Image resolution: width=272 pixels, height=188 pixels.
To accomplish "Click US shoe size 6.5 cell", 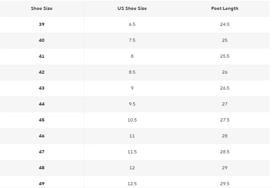I will pyautogui.click(x=132, y=24).
